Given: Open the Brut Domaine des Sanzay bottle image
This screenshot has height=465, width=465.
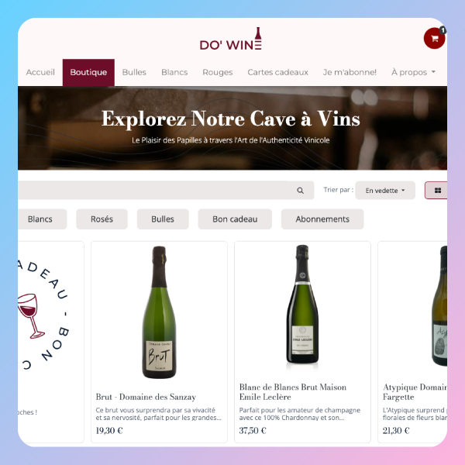Looking at the screenshot, I should [159, 312].
